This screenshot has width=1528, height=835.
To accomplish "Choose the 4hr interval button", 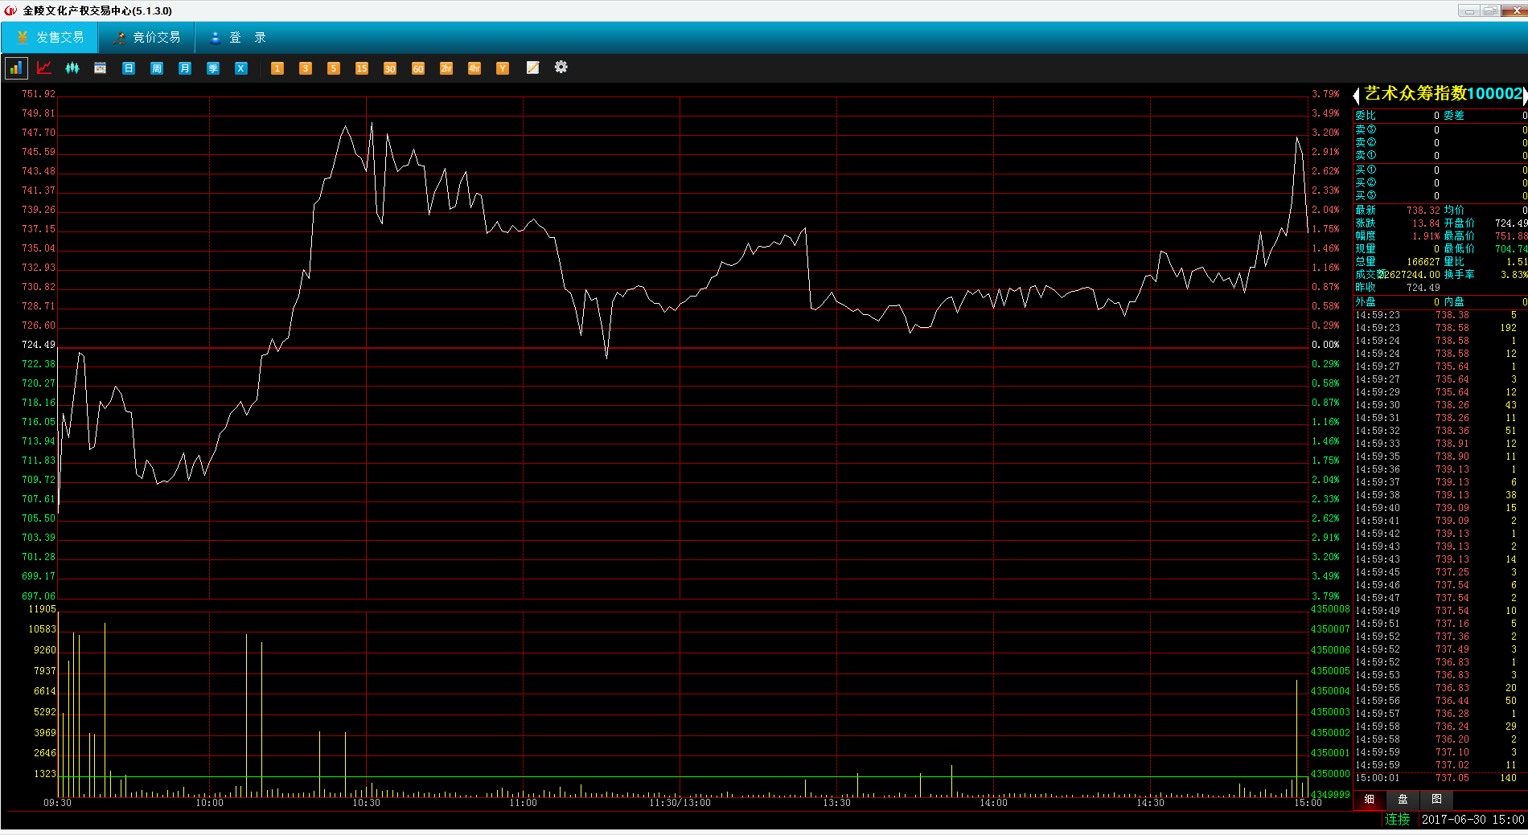I will (x=474, y=68).
